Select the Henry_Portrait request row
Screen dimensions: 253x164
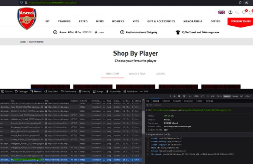tap(71, 132)
